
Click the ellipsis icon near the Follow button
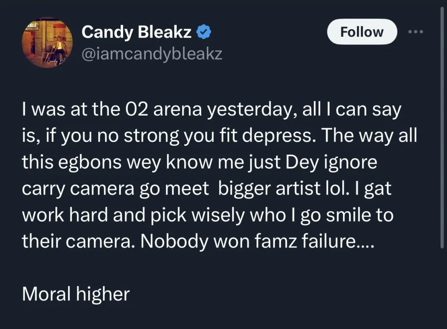415,31
